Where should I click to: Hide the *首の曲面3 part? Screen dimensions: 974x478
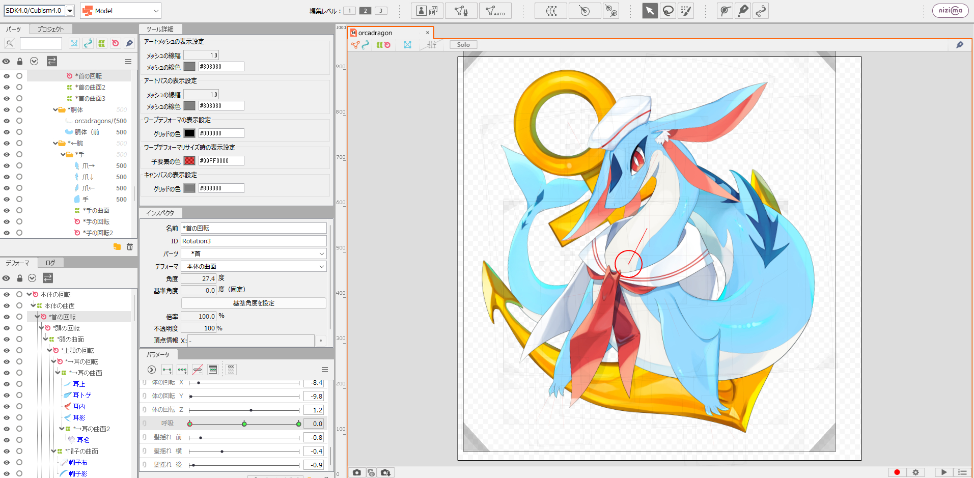click(7, 98)
